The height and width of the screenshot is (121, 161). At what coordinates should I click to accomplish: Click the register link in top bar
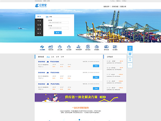pyautogui.click(x=48, y=1)
